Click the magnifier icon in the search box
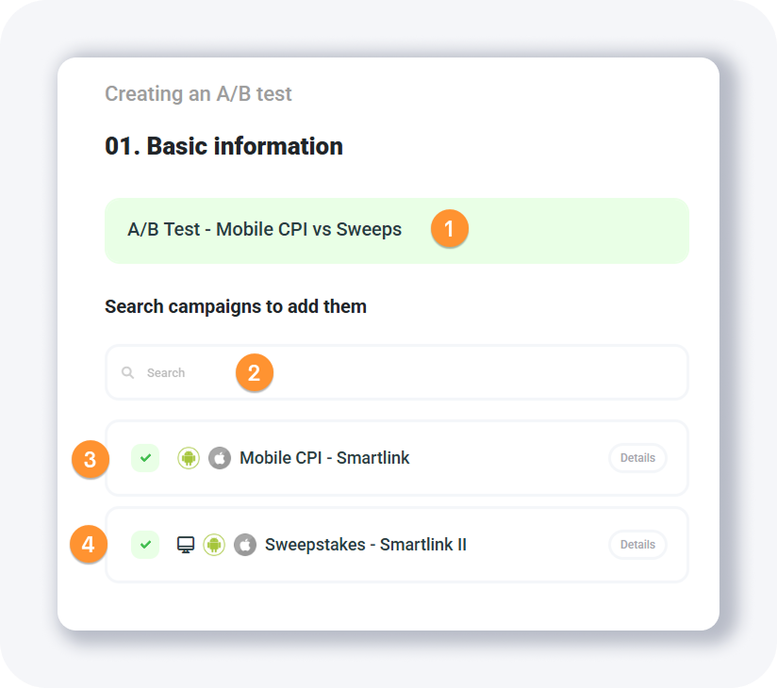The height and width of the screenshot is (688, 777). [128, 373]
